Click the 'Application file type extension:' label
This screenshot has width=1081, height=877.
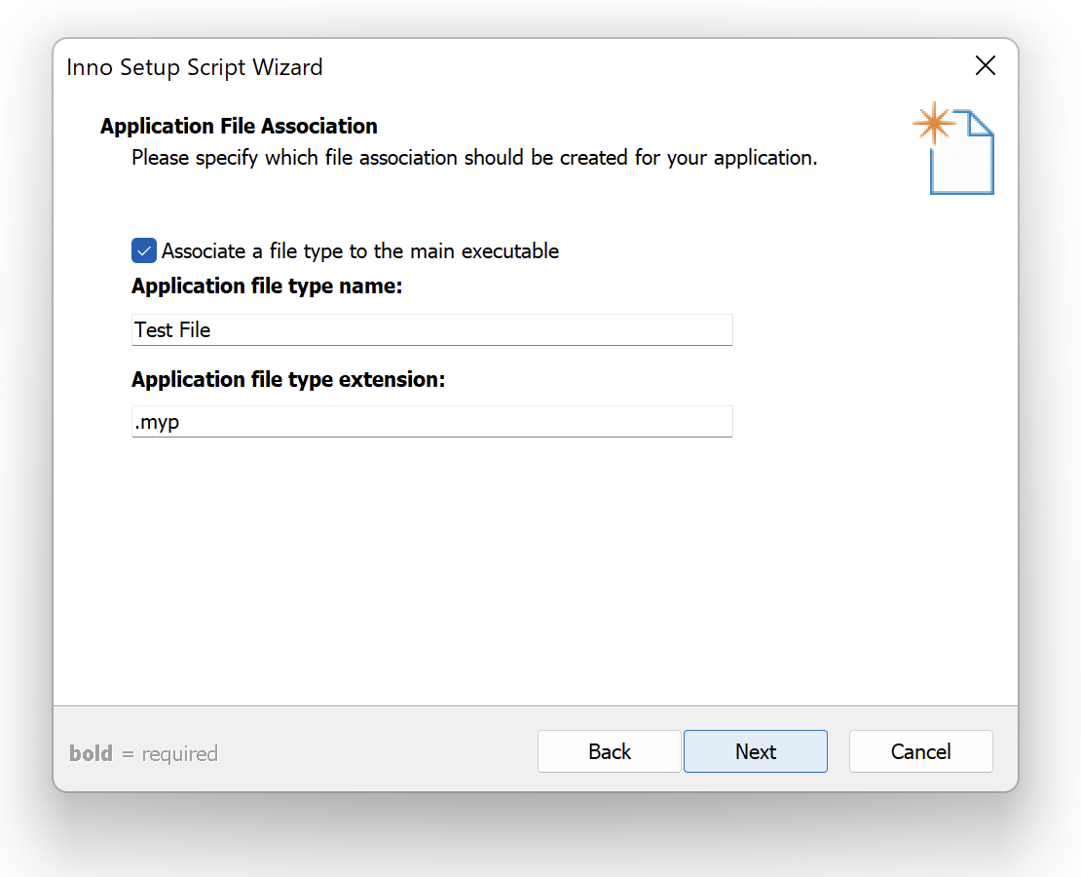click(x=288, y=379)
